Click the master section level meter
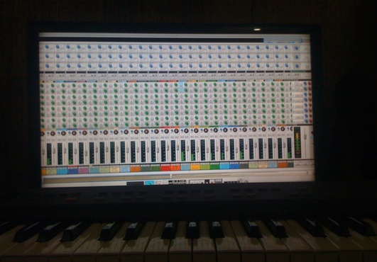The width and height of the screenshot is (377, 262). click(x=297, y=142)
